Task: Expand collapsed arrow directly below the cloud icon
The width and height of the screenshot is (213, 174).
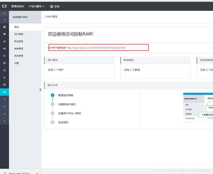Action: coord(5,99)
